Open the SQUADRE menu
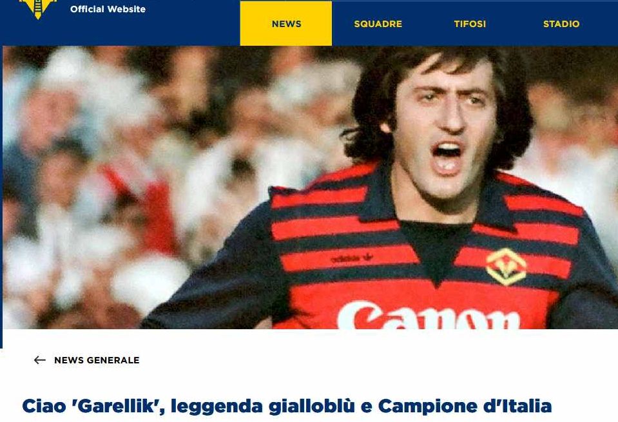Viewport: 618px width, 422px height. [x=378, y=24]
